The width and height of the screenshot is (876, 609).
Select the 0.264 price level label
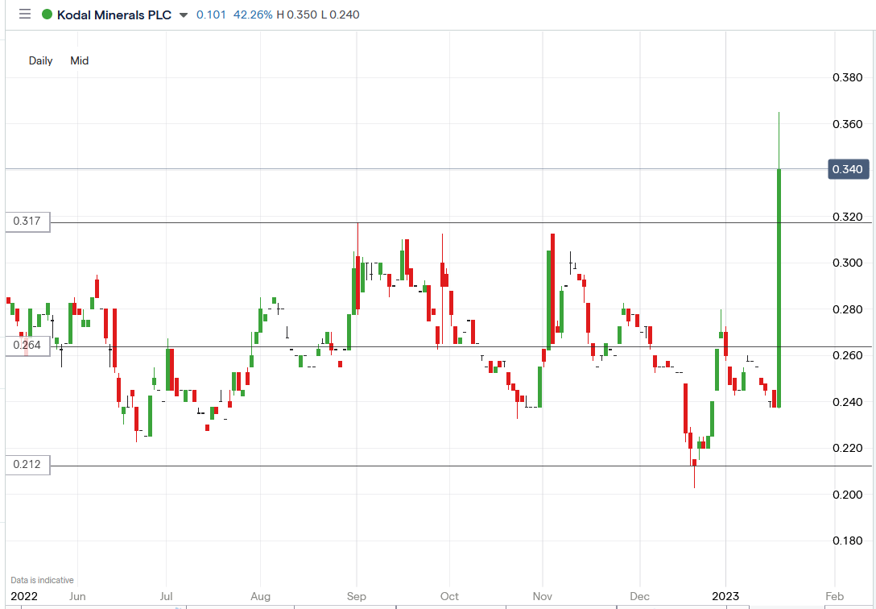(27, 346)
